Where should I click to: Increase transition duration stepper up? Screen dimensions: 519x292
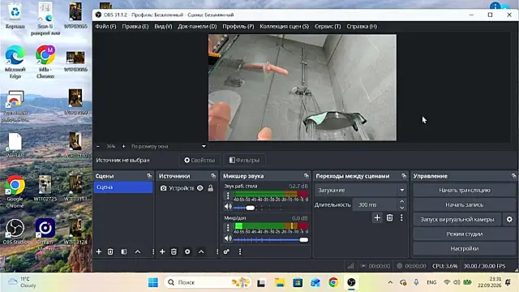click(x=402, y=201)
